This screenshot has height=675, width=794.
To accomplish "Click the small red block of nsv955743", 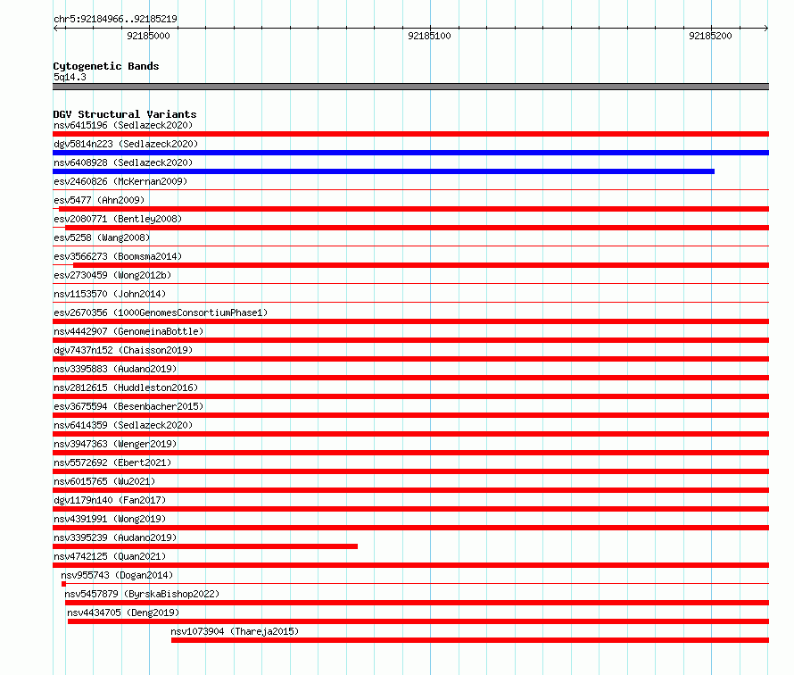I will 64,584.
